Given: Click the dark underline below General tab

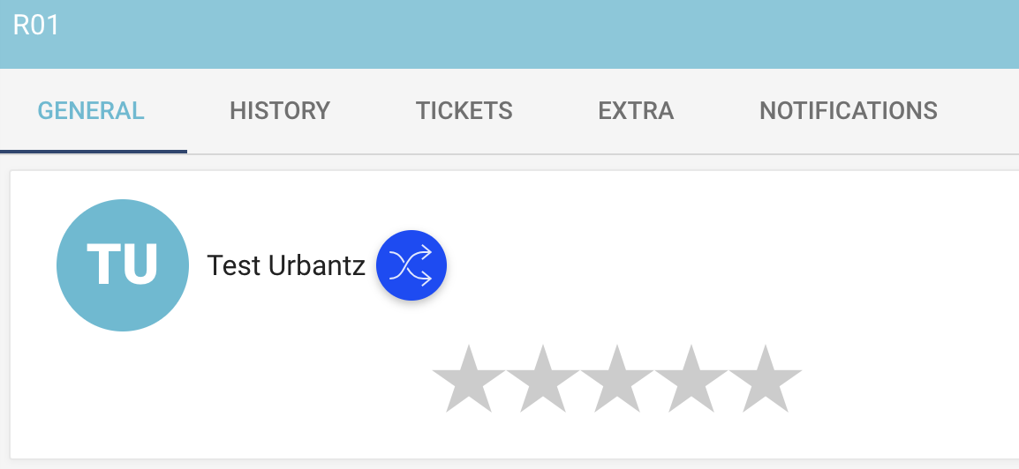Looking at the screenshot, I should click(x=94, y=152).
